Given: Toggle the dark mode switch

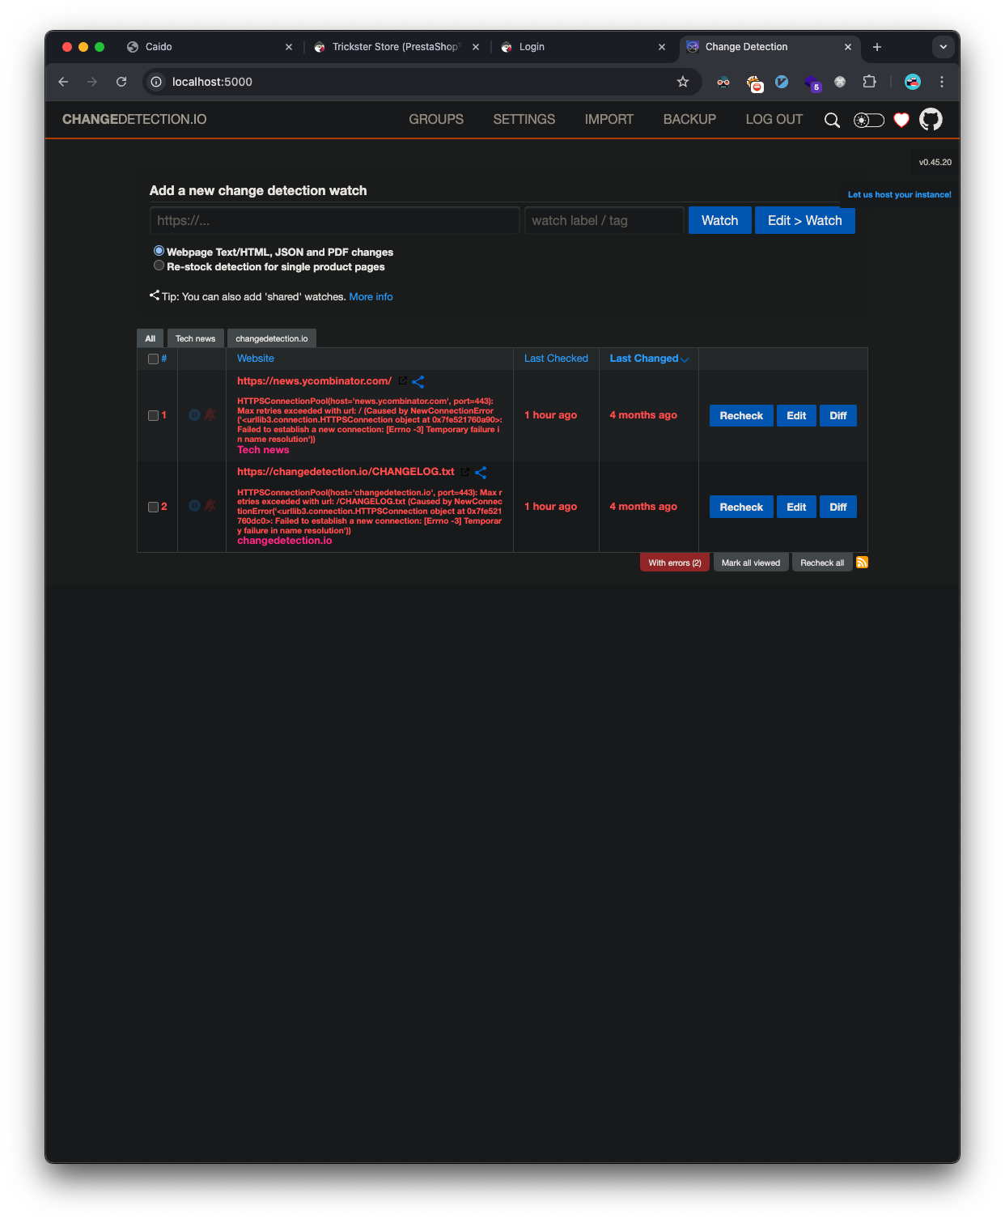Looking at the screenshot, I should tap(867, 120).
